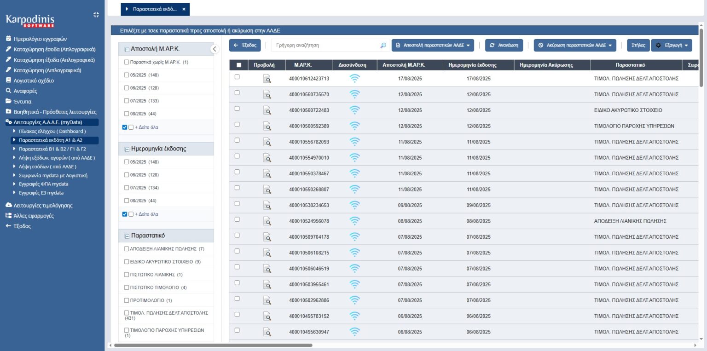The width and height of the screenshot is (707, 351).
Task: Check the 08/2025 filter under Αποστολή Μ.ΑΡ.Κ.
Action: tap(127, 114)
